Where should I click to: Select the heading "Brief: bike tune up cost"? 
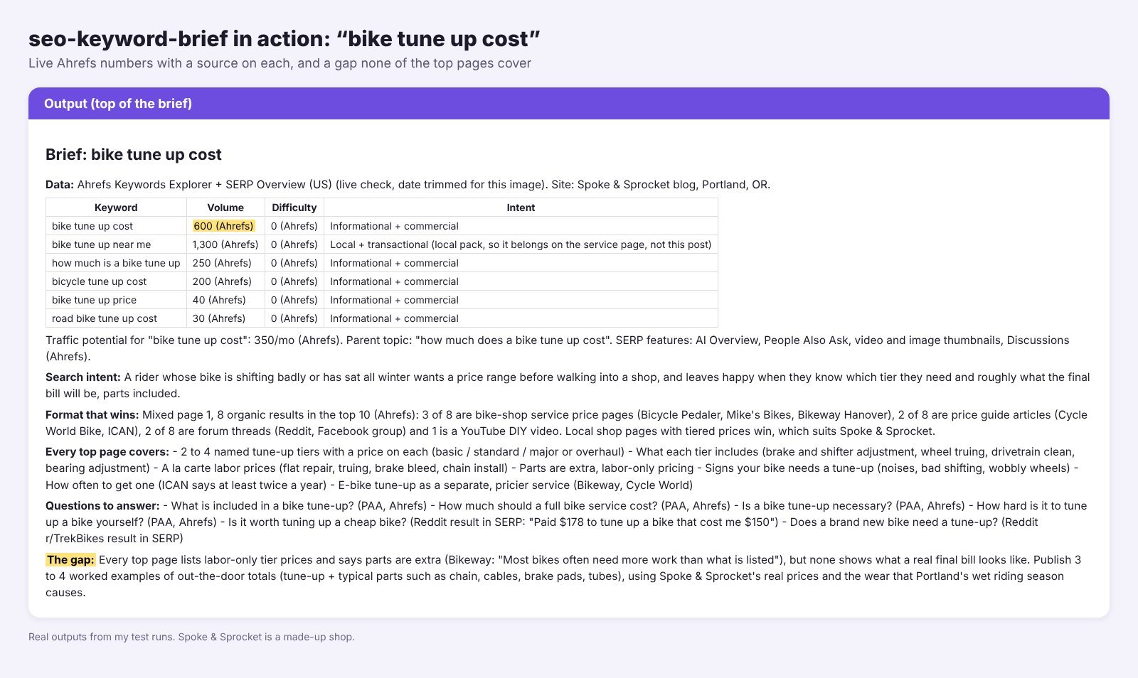click(134, 155)
